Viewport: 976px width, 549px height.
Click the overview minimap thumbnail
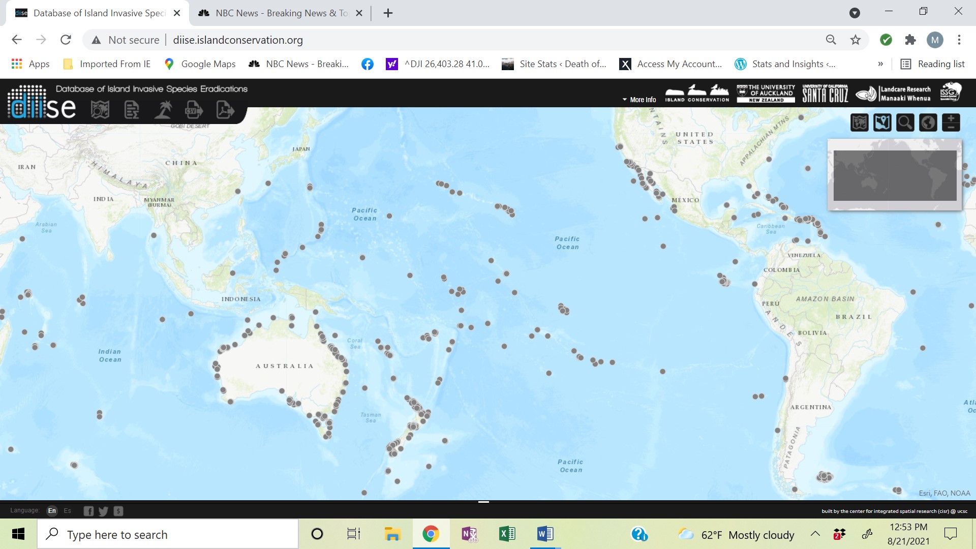click(895, 175)
